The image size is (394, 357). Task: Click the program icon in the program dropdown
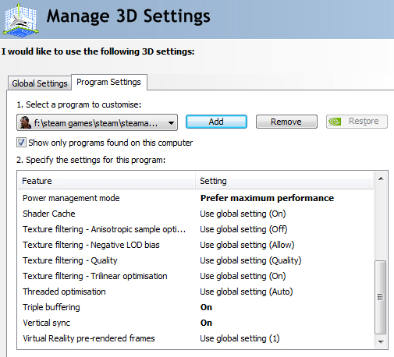pyautogui.click(x=26, y=122)
